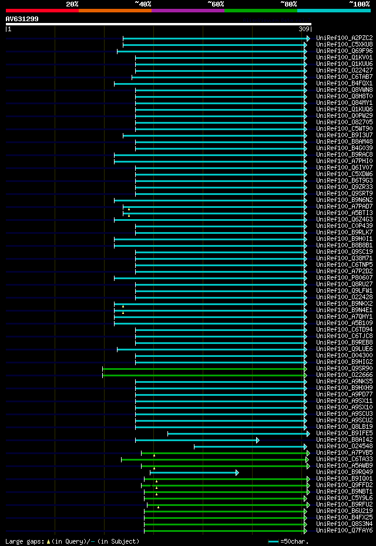Select the UniRef100_B9N6N2 label
The image size is (376, 546).
(344, 200)
